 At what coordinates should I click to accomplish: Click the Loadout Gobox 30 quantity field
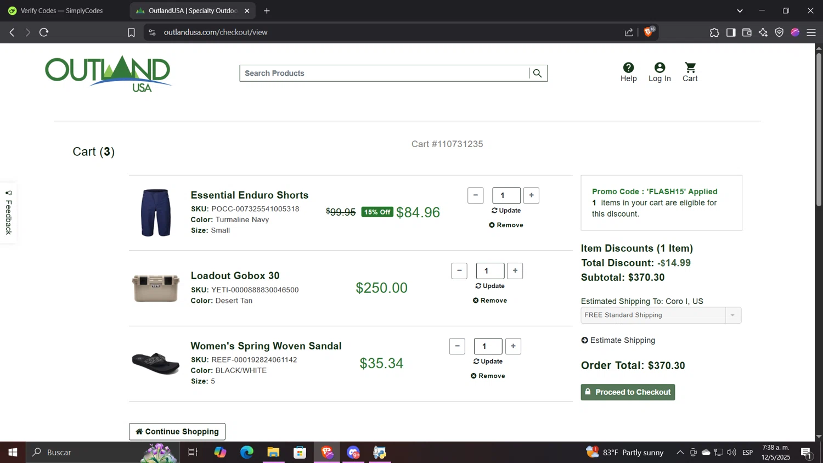490,270
